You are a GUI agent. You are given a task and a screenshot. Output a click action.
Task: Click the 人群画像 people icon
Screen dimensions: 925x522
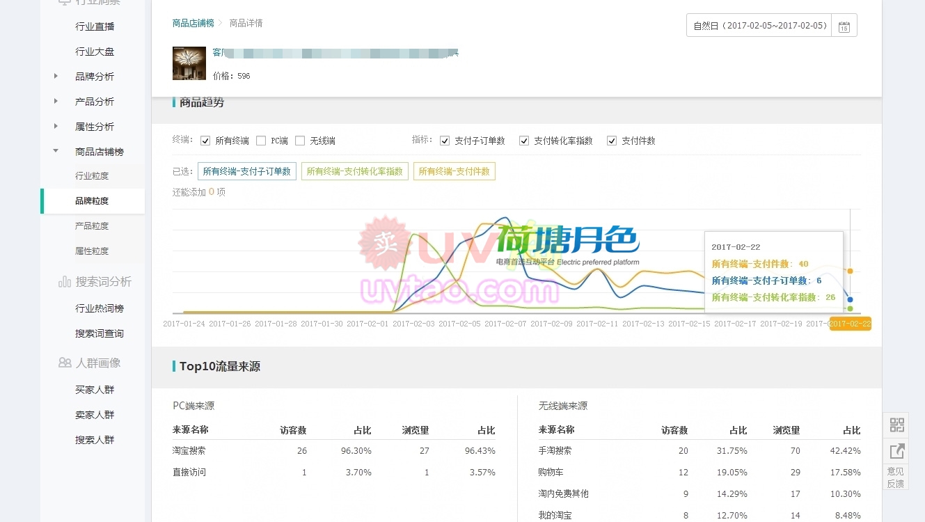coord(65,363)
